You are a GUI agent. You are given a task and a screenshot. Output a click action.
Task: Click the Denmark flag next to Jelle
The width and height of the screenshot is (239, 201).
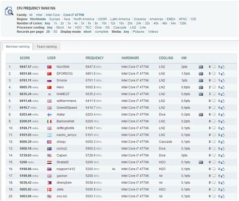[49, 189]
